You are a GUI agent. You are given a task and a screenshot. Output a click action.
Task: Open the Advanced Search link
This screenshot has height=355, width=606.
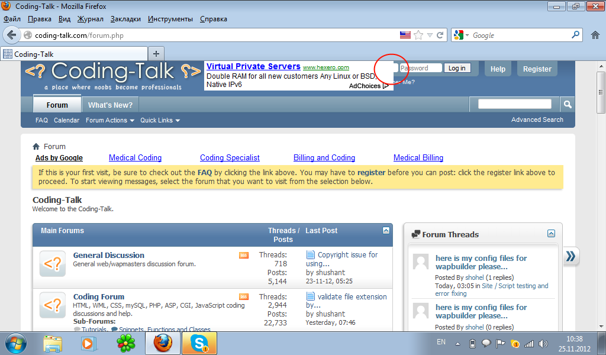[x=537, y=120]
